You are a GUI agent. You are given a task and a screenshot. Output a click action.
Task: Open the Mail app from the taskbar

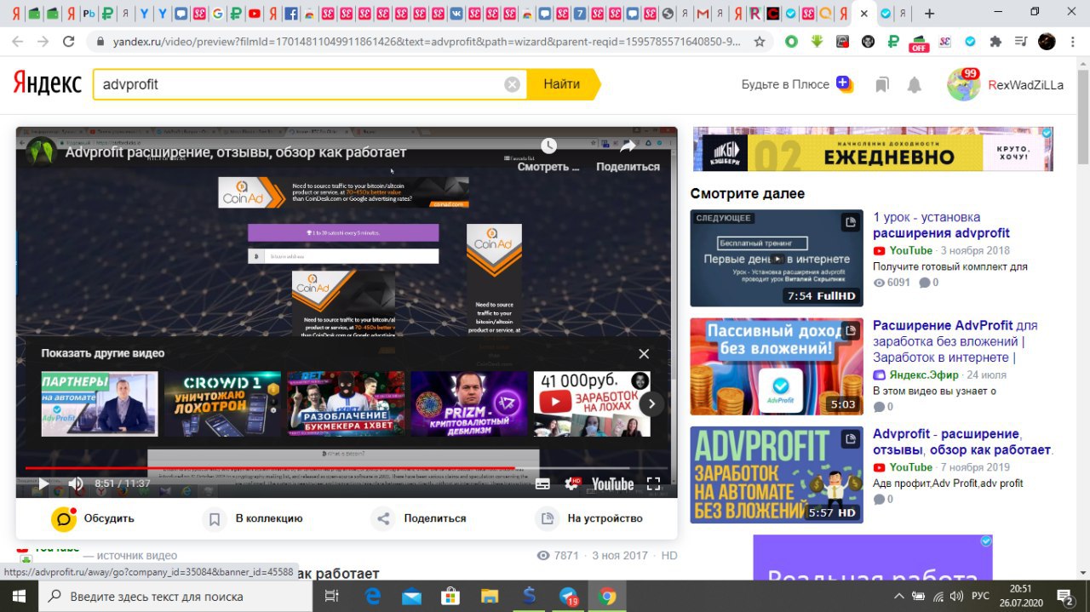[412, 597]
